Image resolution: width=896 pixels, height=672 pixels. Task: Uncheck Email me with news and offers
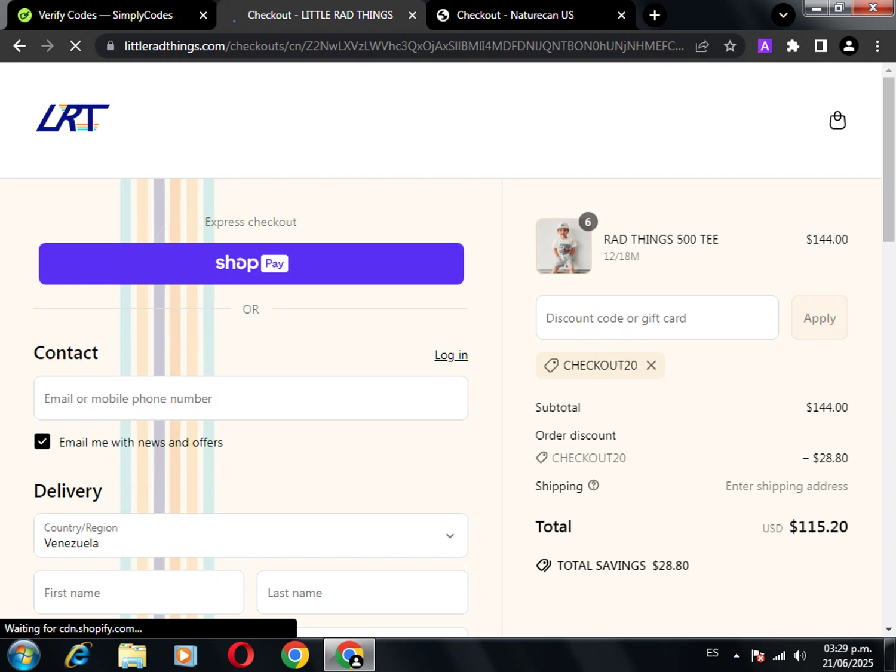(42, 441)
